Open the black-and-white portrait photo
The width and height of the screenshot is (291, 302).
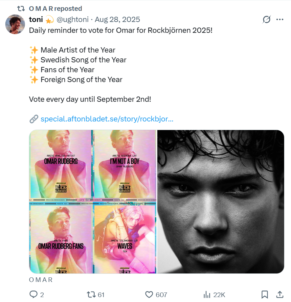pyautogui.click(x=221, y=202)
